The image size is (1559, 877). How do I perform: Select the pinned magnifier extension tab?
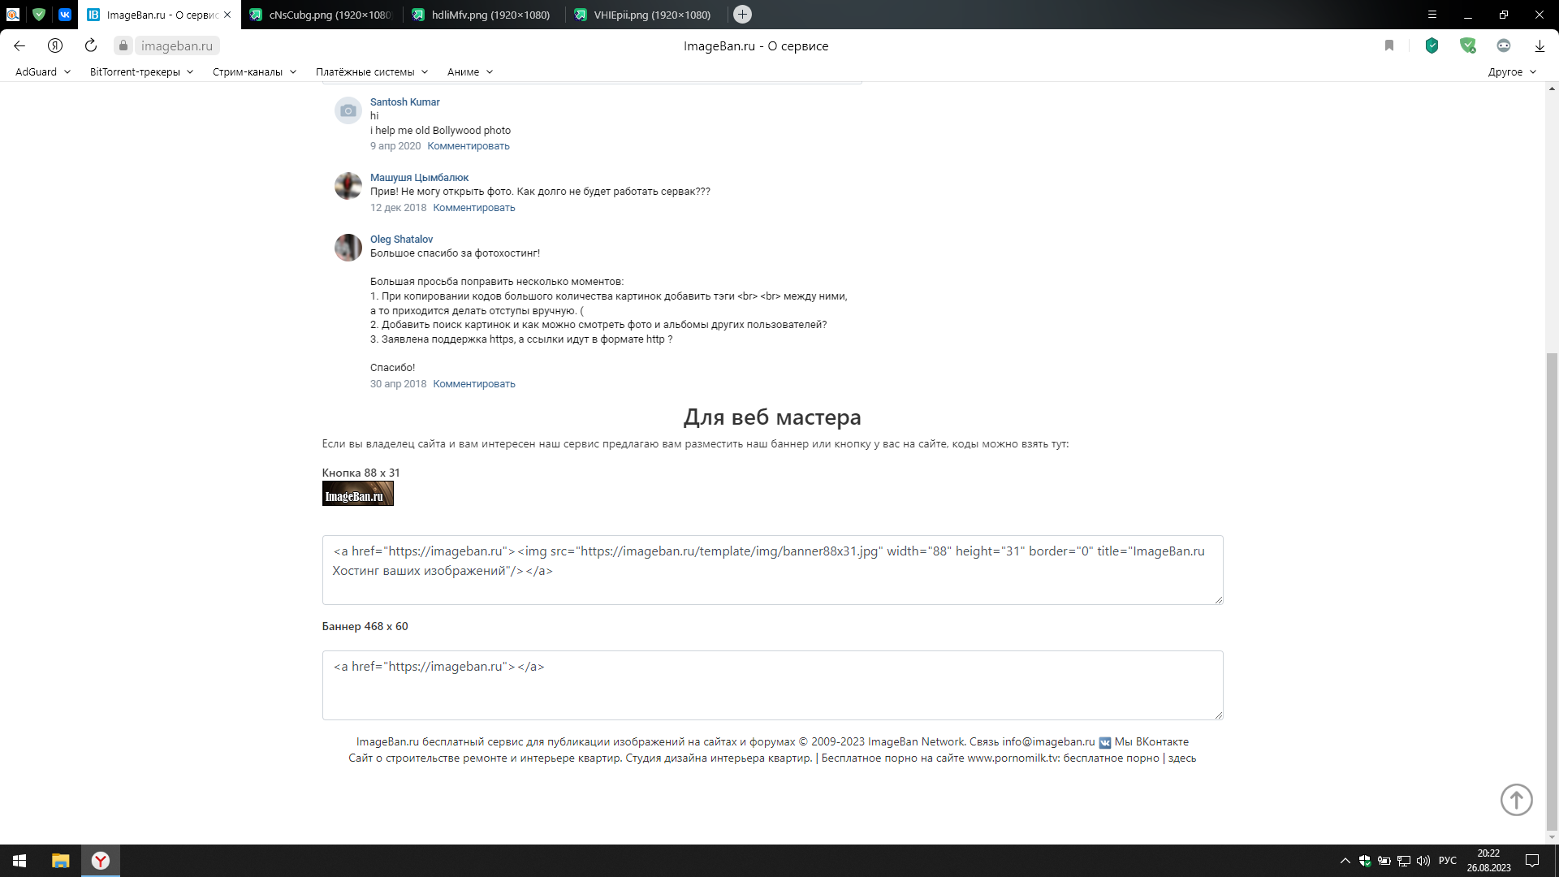(x=12, y=14)
